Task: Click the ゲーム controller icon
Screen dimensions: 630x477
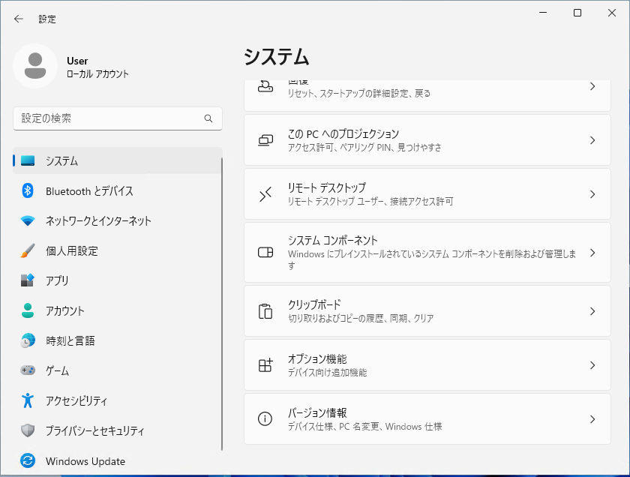Action: click(x=28, y=370)
